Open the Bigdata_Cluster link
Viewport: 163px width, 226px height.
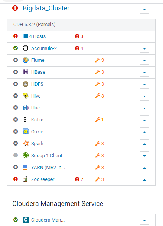[46, 8]
